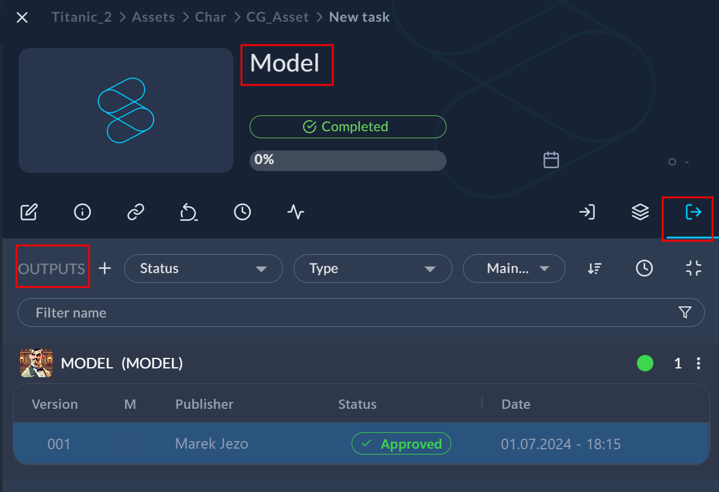Expand the Status filter dropdown
This screenshot has width=719, height=492.
pos(203,268)
